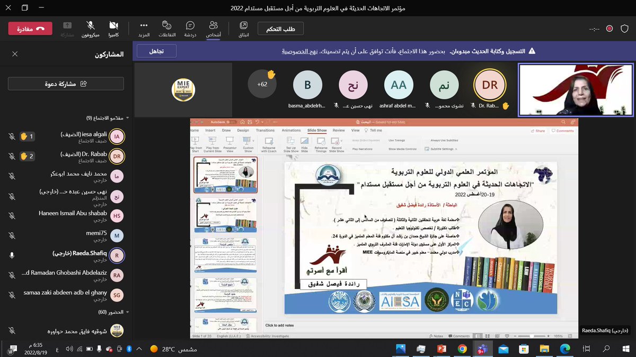The image size is (636, 357).
Task: Show hidden system tray icons chevron
Action: point(138,349)
